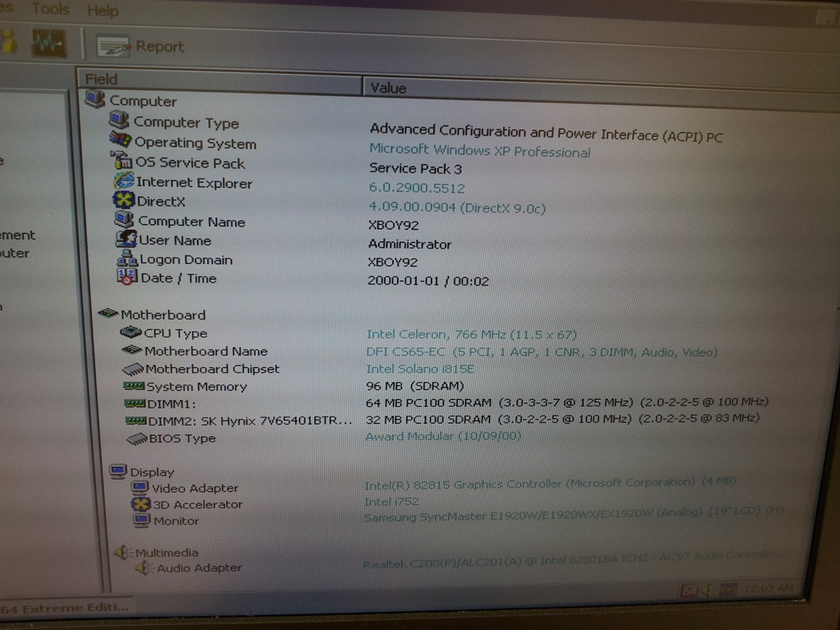
Task: Select the Motherboard group icon
Action: point(107,313)
